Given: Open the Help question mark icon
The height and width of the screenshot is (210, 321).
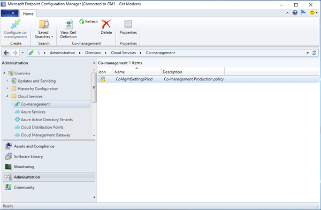Looking at the screenshot, I should 295,13.
